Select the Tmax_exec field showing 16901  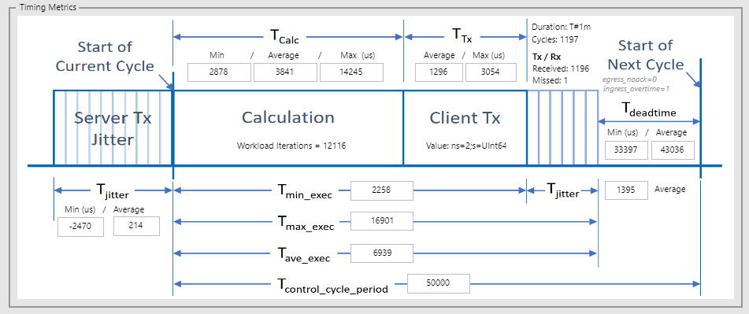382,221
